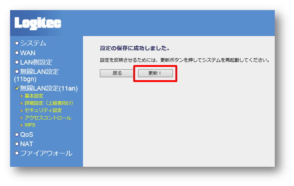Screen dimensions: 294x186
Task: Click the 設定の保存に成功しました。 heading
Action: (135, 48)
